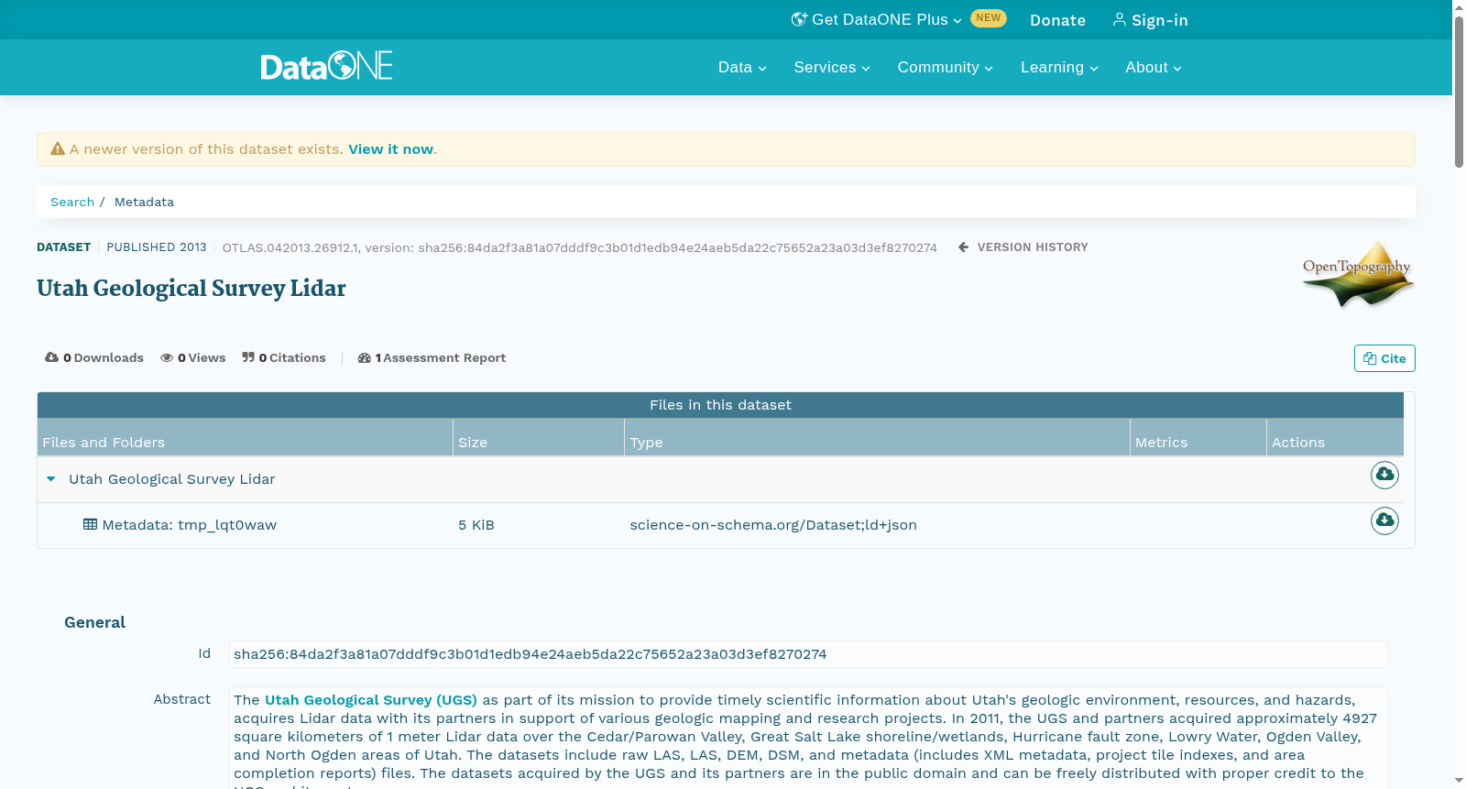Open the Data menu
This screenshot has width=1466, height=789.
click(x=742, y=68)
